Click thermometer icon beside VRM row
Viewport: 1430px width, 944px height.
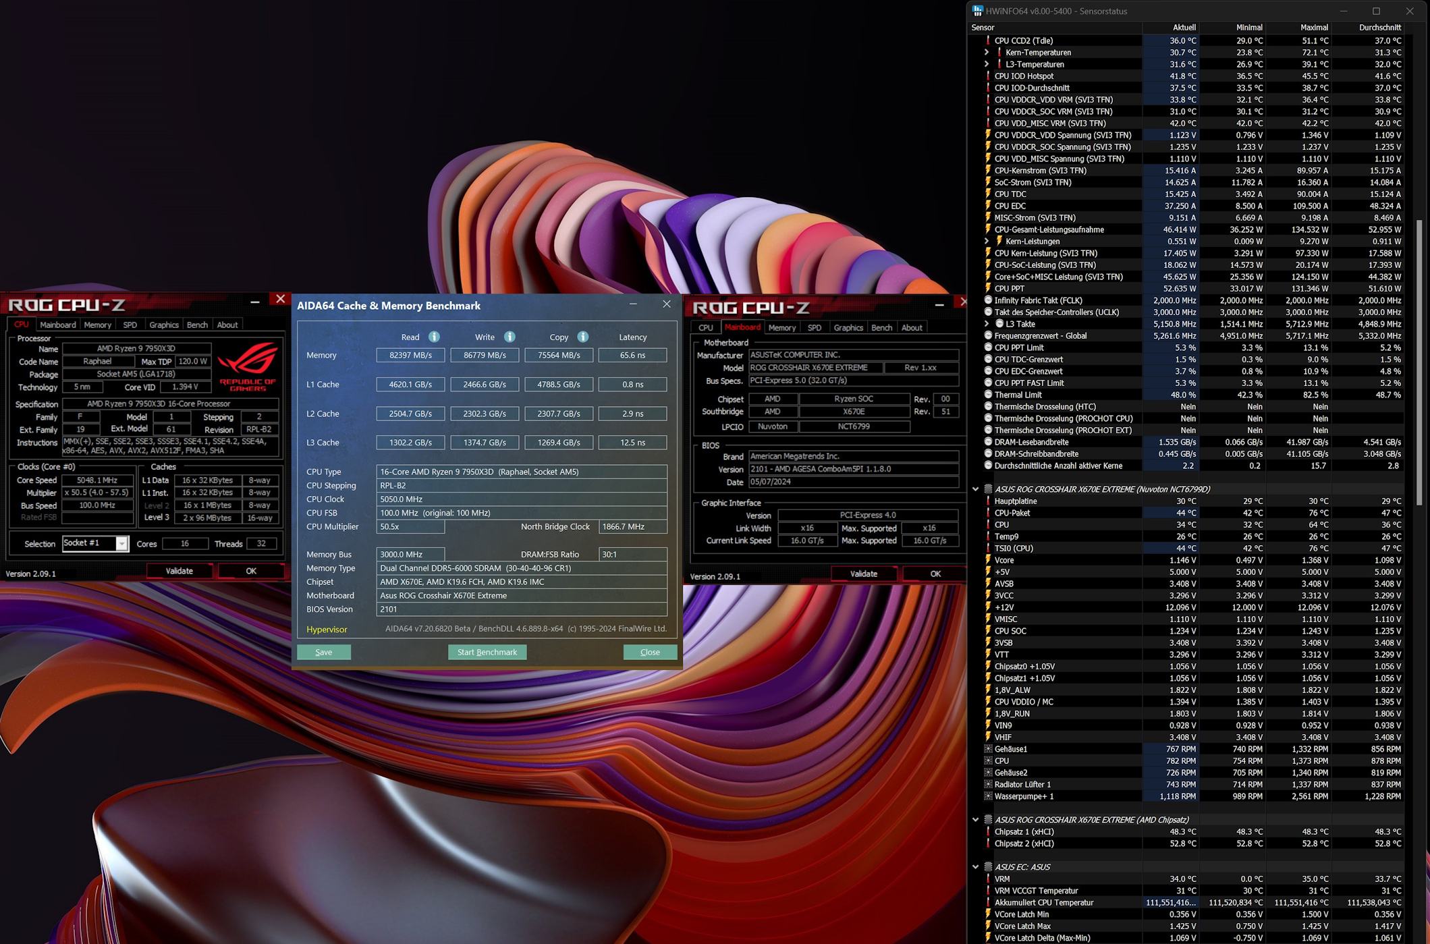989,879
